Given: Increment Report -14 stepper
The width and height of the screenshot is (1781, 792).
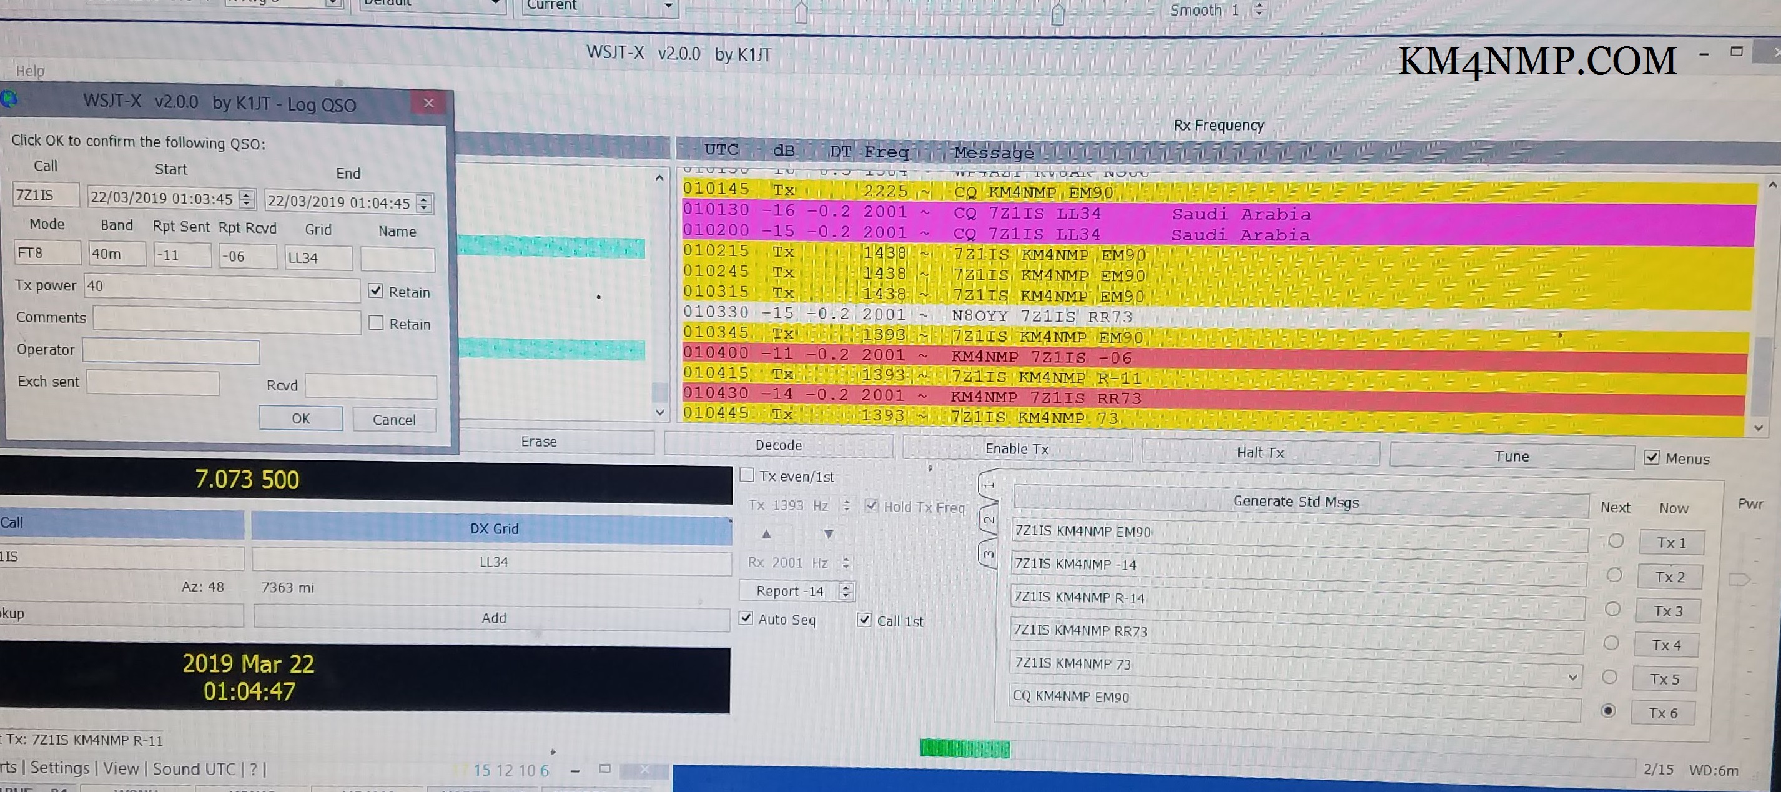Looking at the screenshot, I should pos(846,587).
